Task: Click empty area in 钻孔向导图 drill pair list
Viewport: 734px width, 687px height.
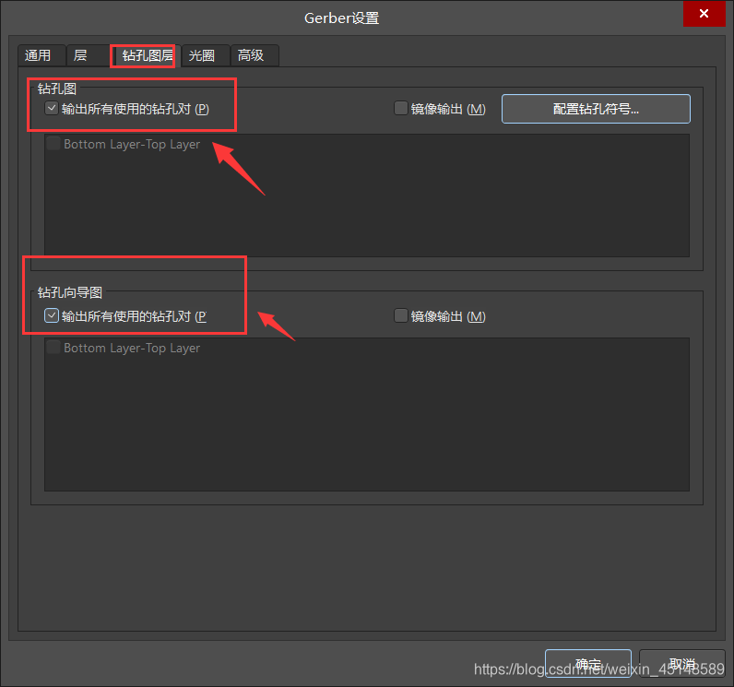Action: 367,424
